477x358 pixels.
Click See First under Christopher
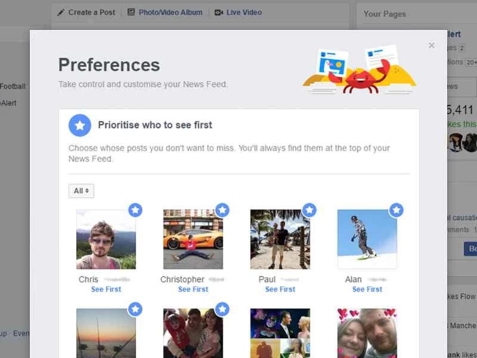(193, 289)
